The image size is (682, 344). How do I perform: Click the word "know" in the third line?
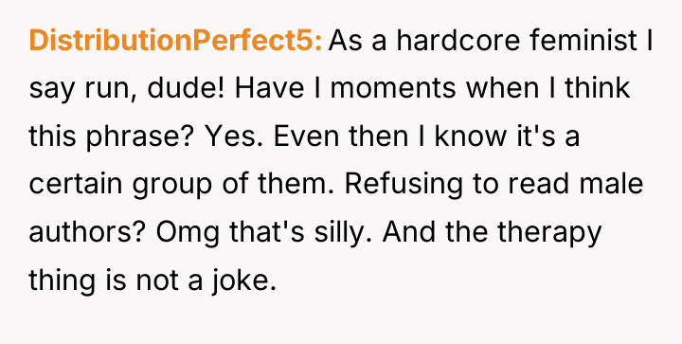471,136
